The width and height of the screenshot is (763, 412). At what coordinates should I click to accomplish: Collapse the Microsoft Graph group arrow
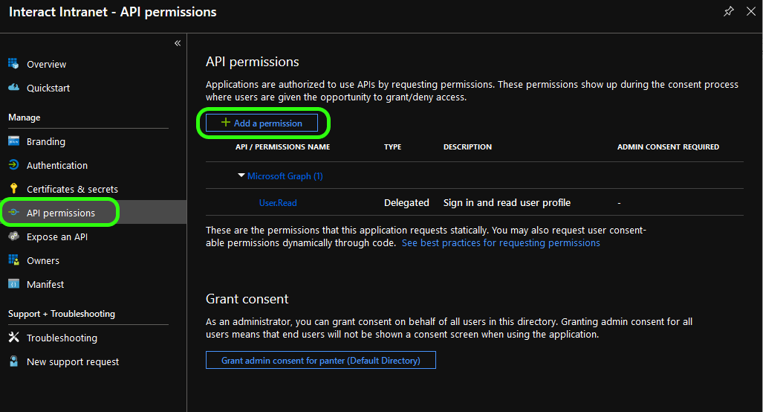[x=241, y=176]
